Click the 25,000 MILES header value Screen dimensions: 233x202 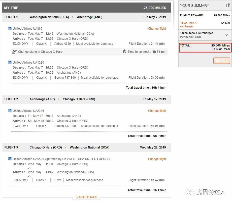click(155, 8)
